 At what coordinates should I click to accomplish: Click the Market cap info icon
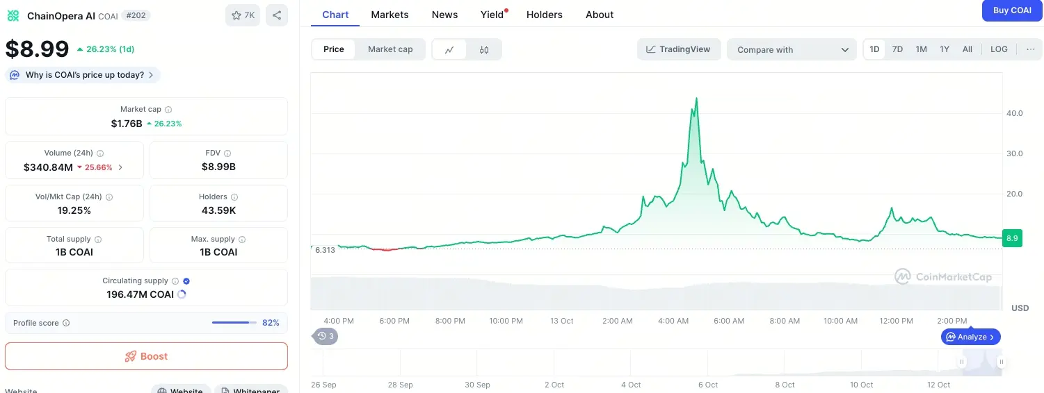pos(168,110)
